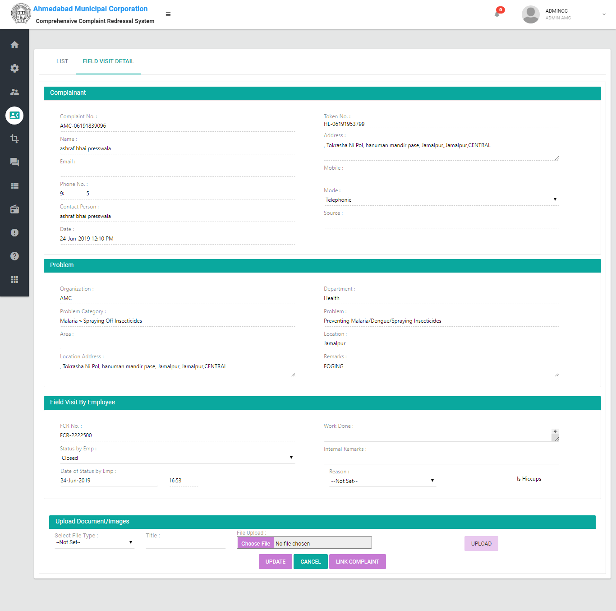Open the chat bubbles sidebar icon
The height and width of the screenshot is (611, 616).
[14, 162]
